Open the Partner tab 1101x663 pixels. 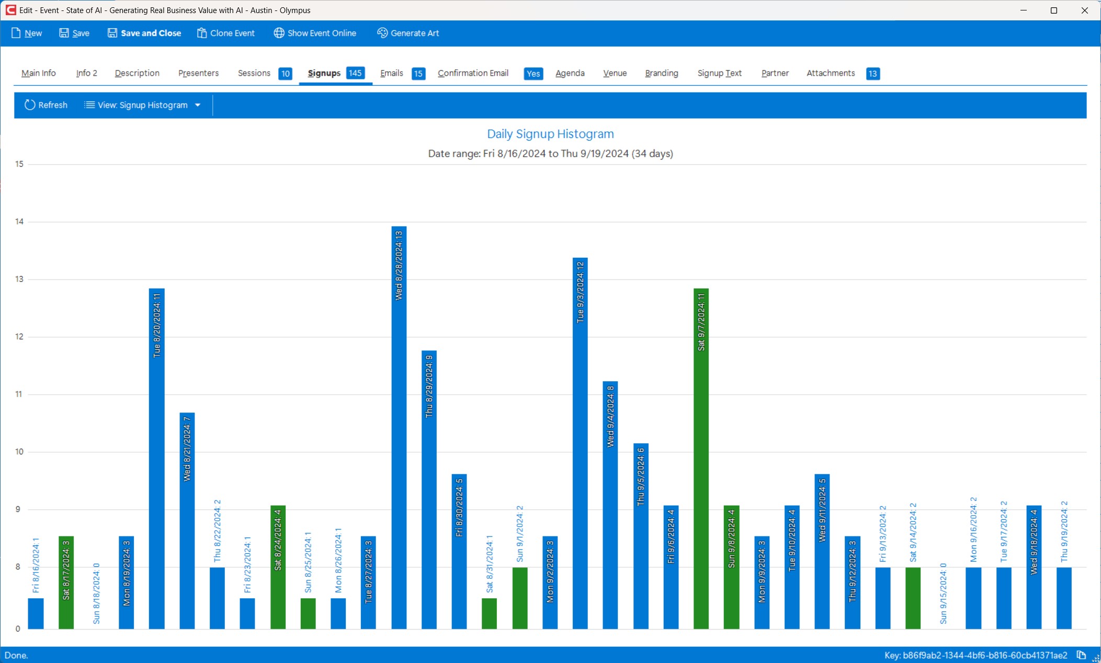click(x=775, y=73)
